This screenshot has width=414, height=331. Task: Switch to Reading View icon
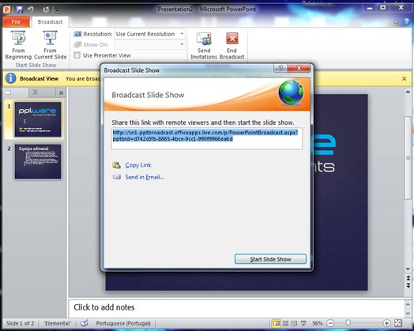click(294, 323)
